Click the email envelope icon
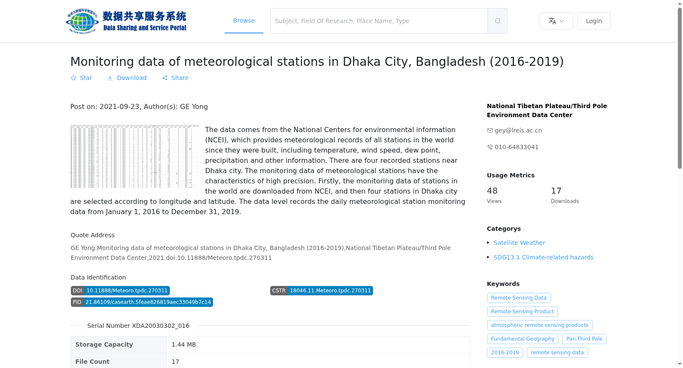Image resolution: width=683 pixels, height=368 pixels. 490,130
